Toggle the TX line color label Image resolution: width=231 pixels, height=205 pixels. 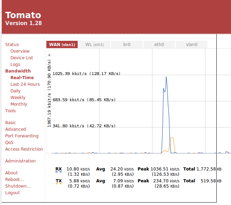59,181
